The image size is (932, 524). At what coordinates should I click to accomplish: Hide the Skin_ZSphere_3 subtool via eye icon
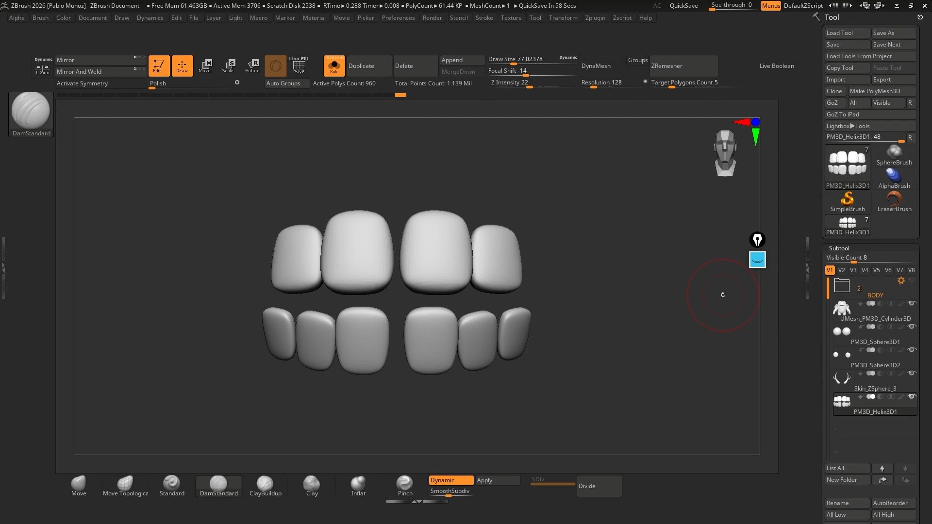tap(912, 373)
